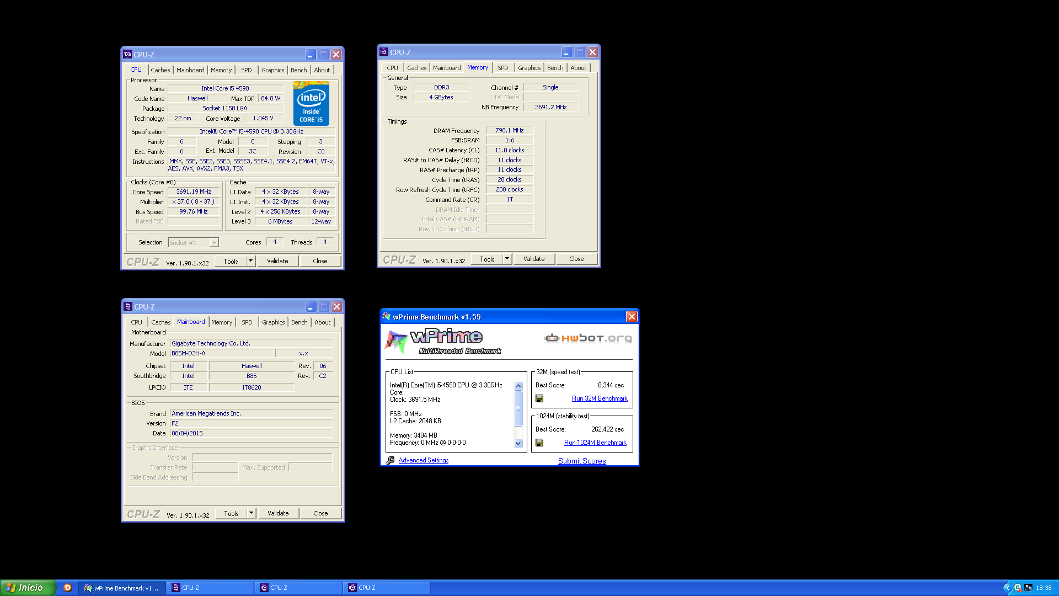Open Bench tab in Mainboard window

click(299, 322)
